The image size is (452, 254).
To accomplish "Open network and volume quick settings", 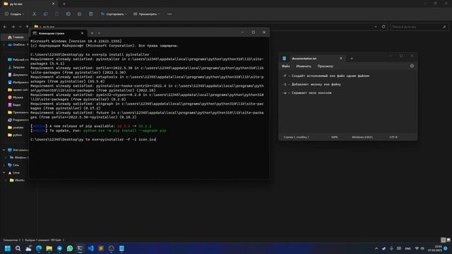I will pos(420,248).
